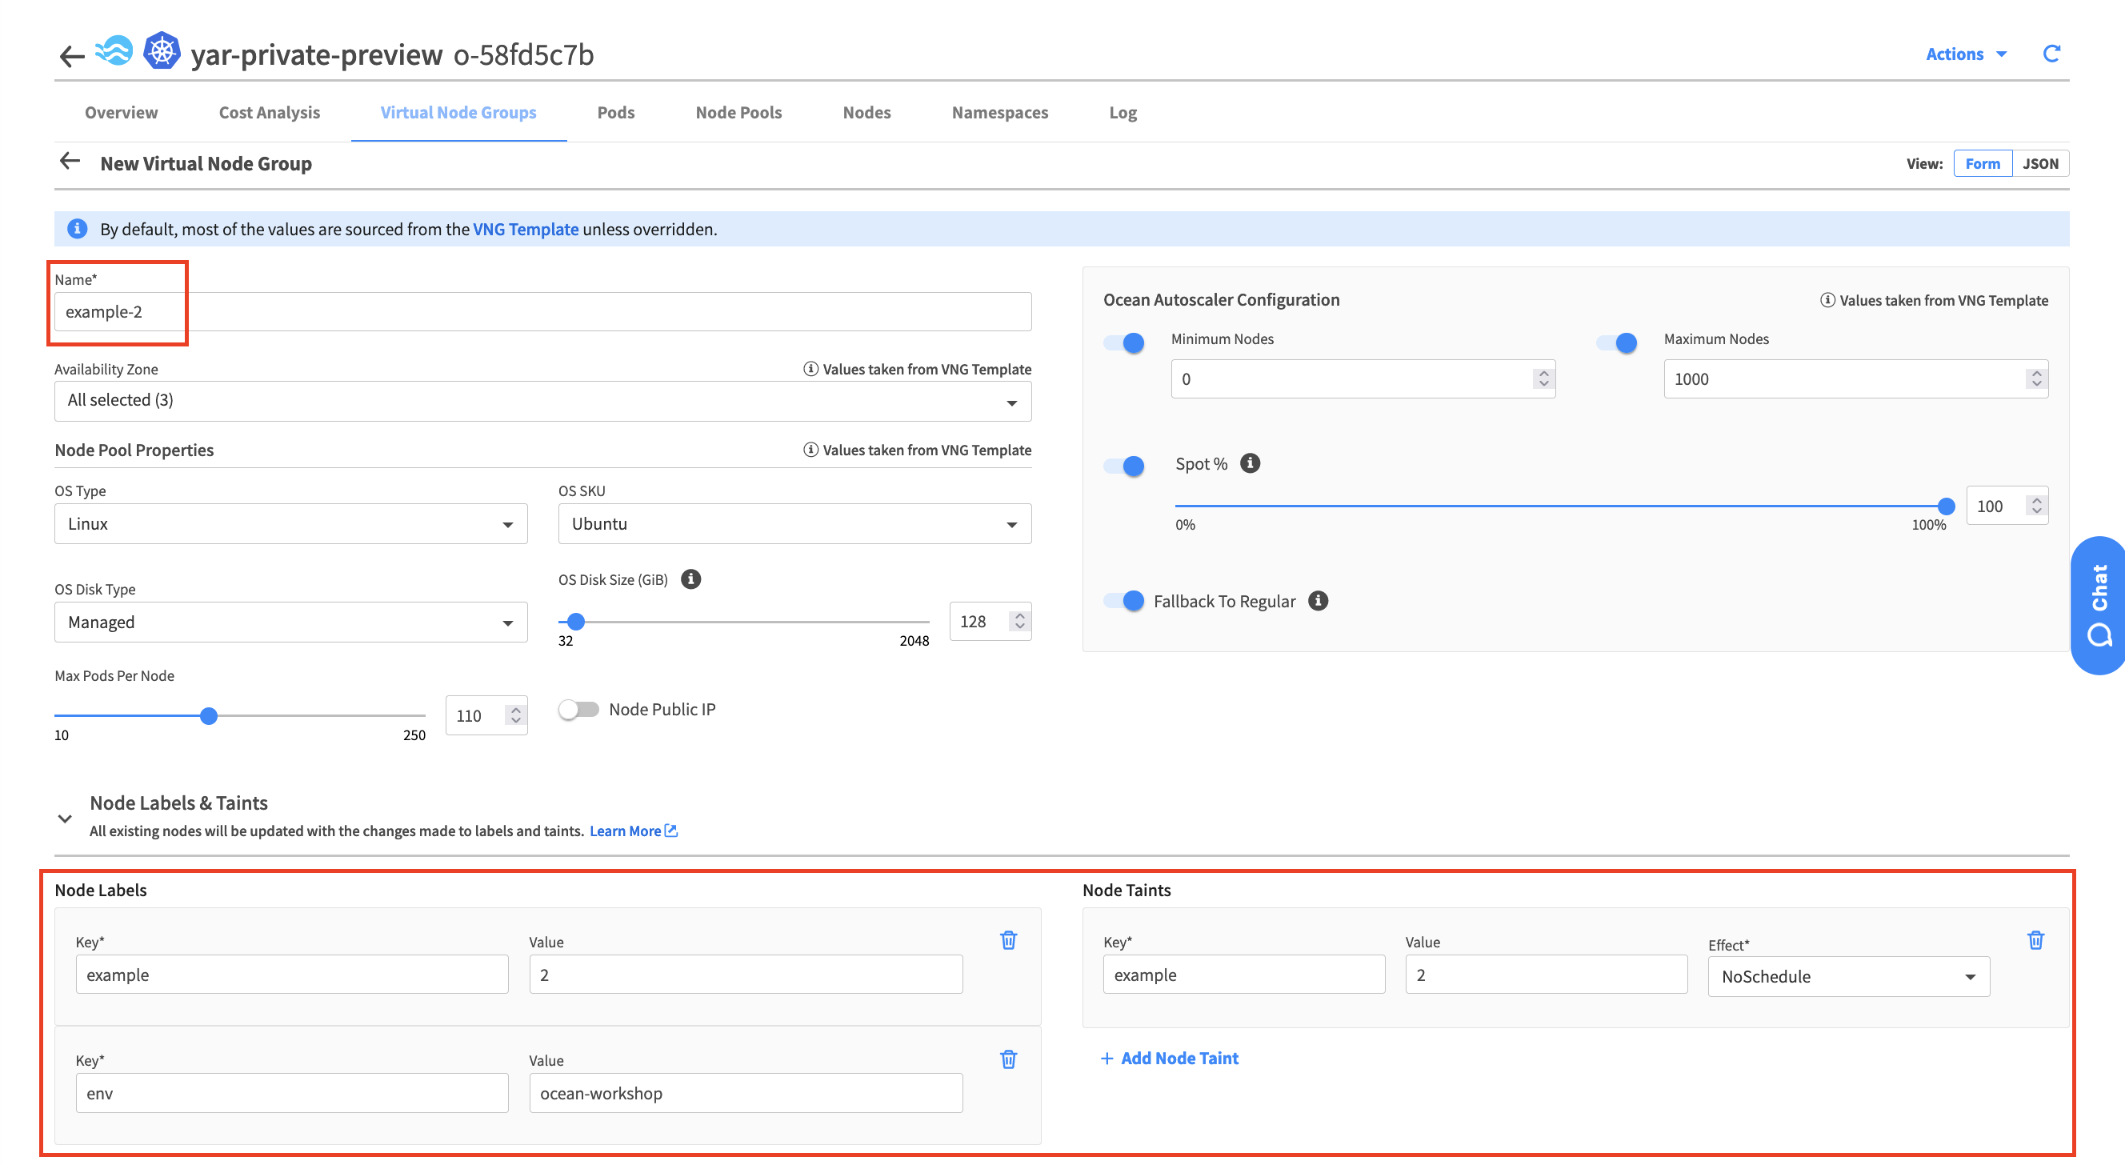Delete the 'env' node label row

(x=1008, y=1059)
